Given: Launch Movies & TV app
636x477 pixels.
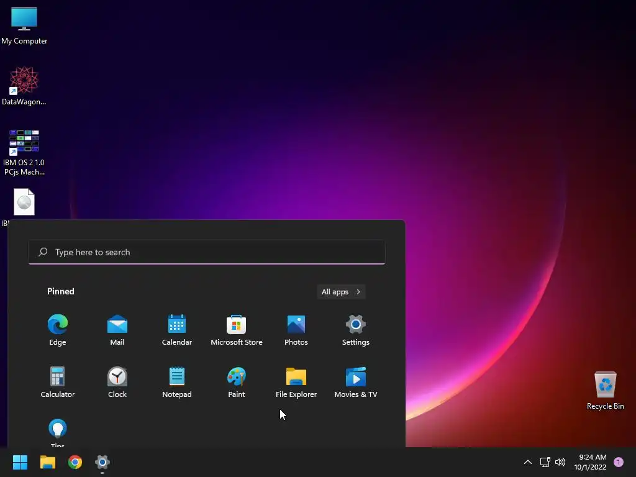Looking at the screenshot, I should [356, 382].
